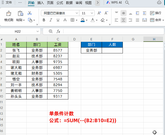Viewport: 165px width, 135px height.
Task: Toggle Underline formatting
Action: click(58, 20)
